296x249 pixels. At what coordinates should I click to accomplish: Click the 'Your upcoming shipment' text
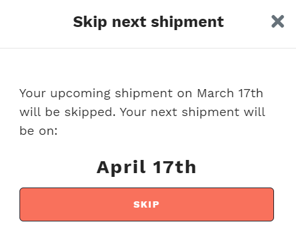(96, 94)
